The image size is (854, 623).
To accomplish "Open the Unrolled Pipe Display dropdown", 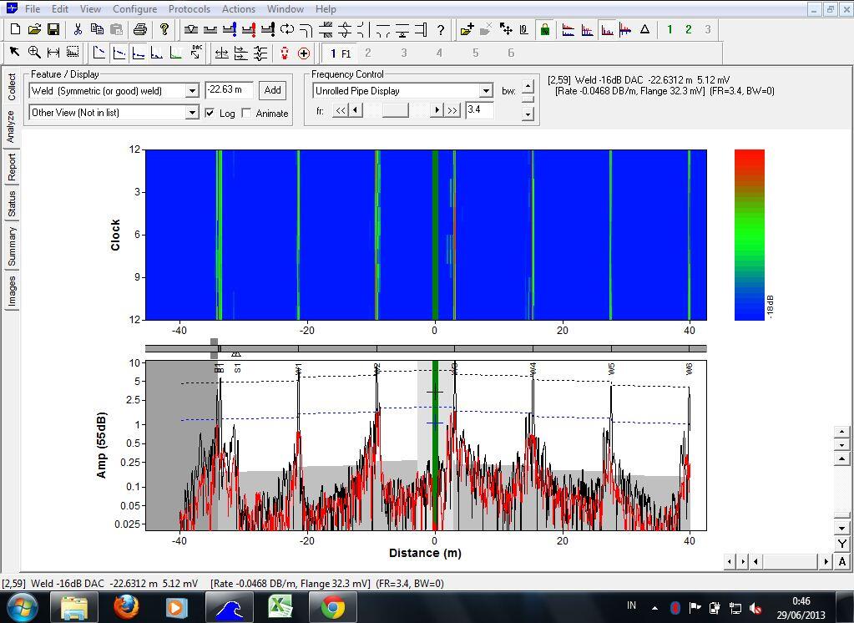I will coord(486,91).
